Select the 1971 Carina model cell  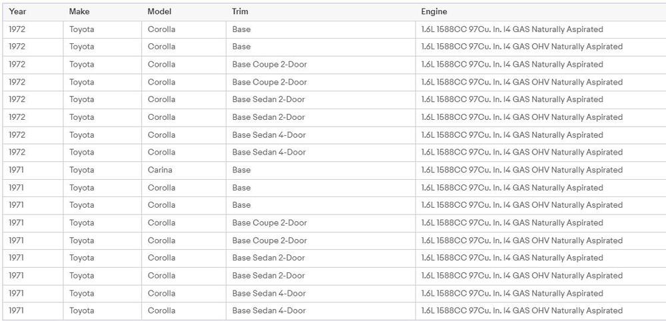(184, 170)
